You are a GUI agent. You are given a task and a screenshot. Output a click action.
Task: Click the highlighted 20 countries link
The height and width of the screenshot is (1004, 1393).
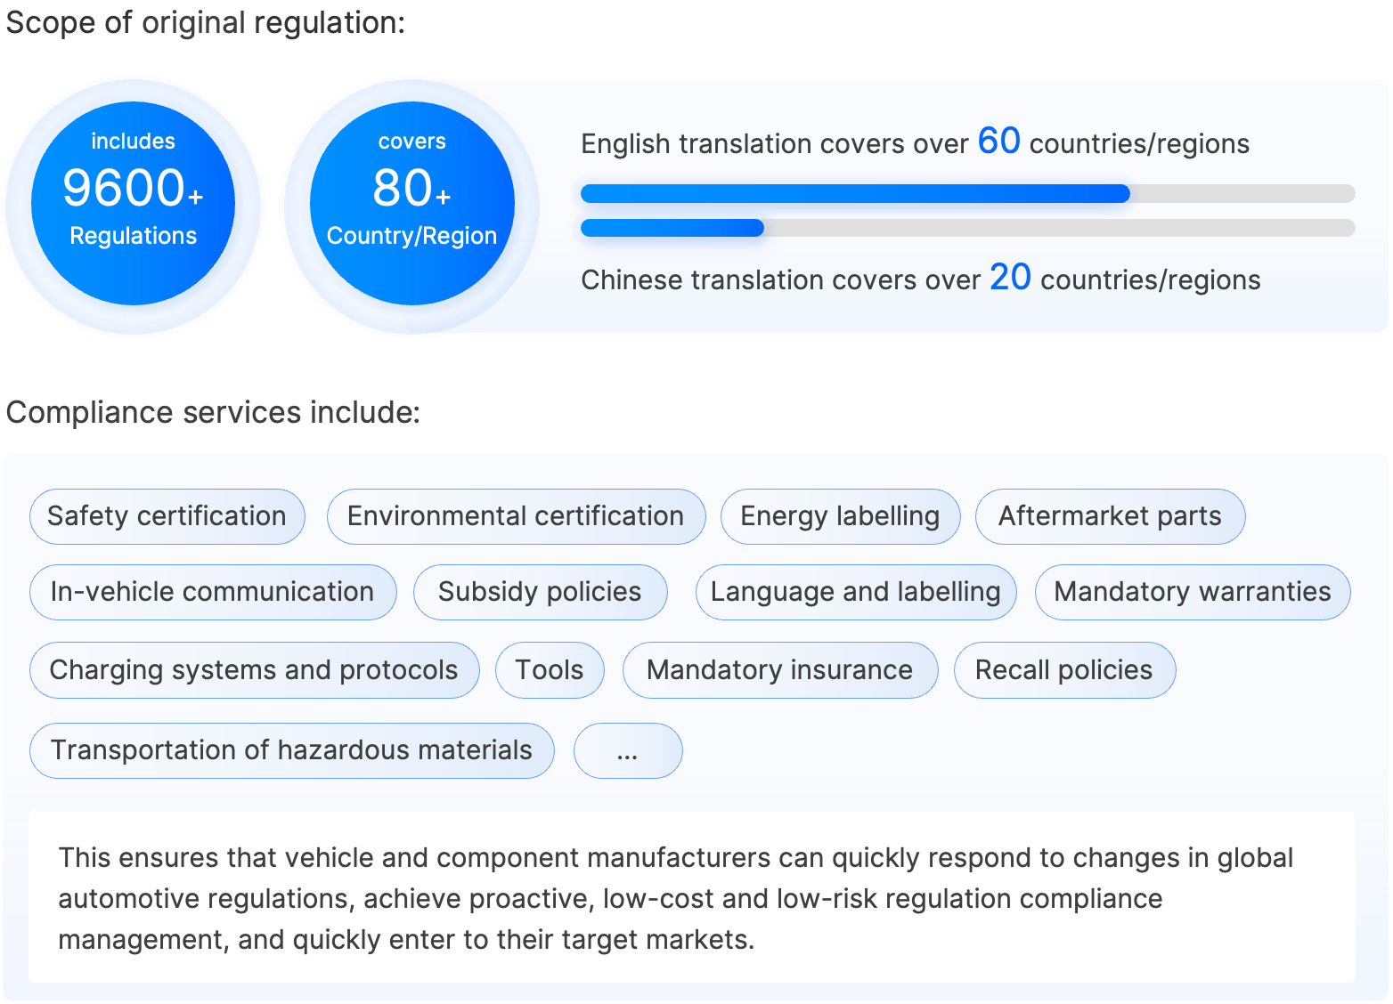[1011, 278]
